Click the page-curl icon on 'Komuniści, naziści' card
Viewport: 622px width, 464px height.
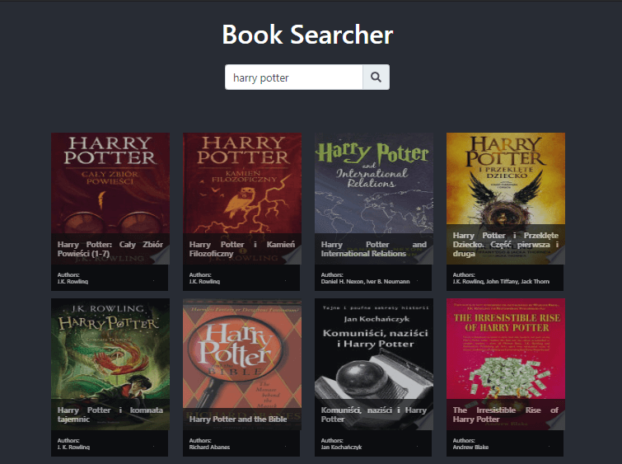[x=424, y=421]
